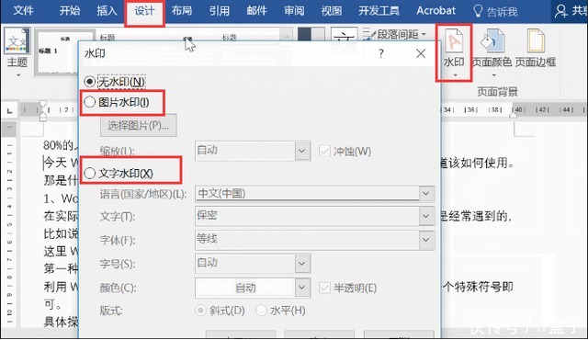This screenshot has height=340, width=588.
Task: Click the tab selector L icon beside ruler
Action: pyautogui.click(x=9, y=110)
